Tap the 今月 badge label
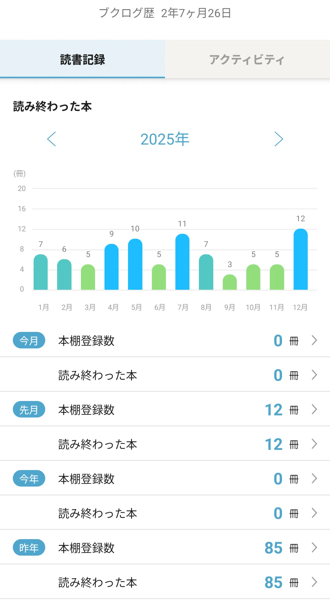Screen dimensions: 330x603 click(x=29, y=340)
